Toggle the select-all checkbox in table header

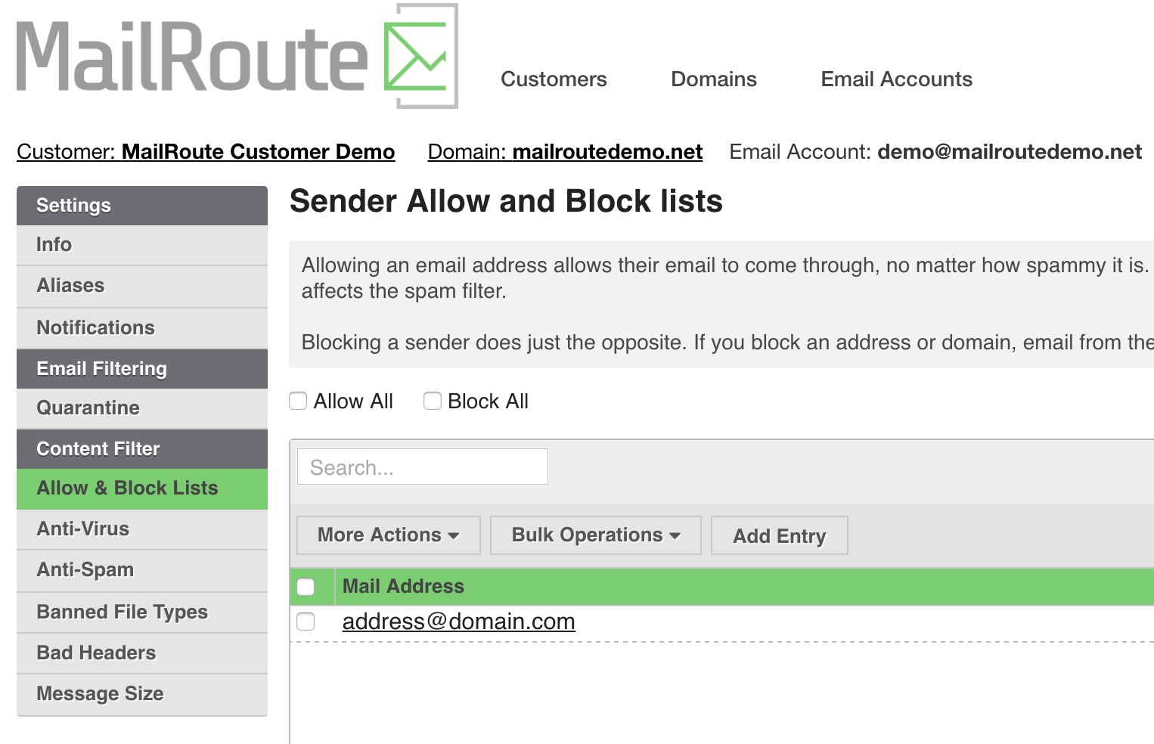[x=306, y=587]
